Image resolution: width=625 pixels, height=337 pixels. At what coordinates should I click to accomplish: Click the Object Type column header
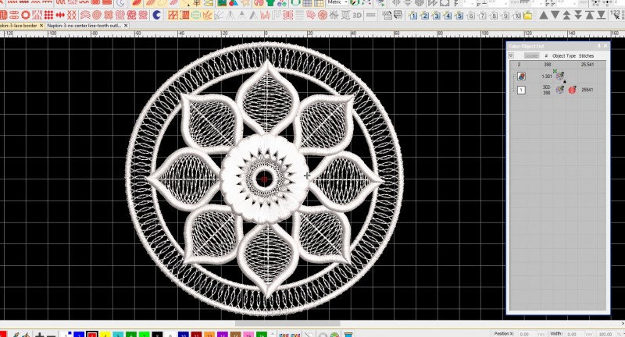[564, 56]
